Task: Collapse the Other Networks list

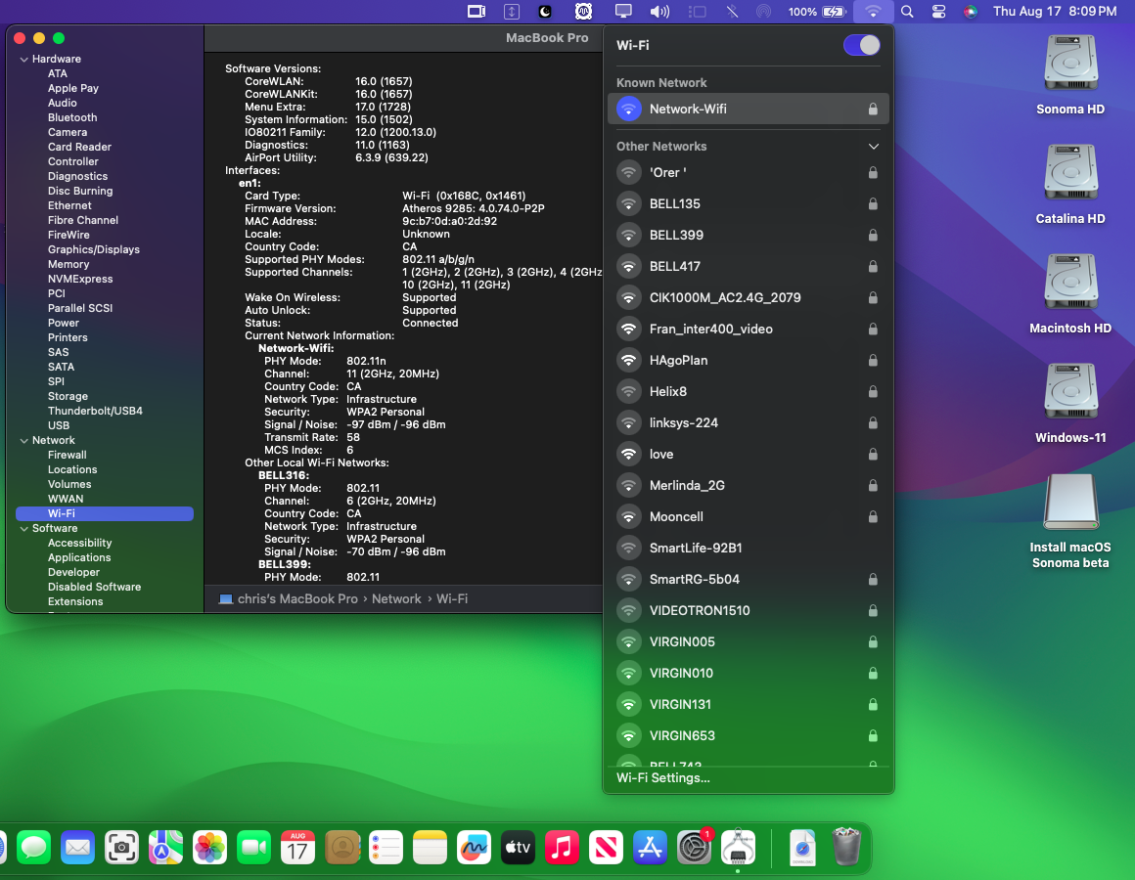Action: click(874, 146)
